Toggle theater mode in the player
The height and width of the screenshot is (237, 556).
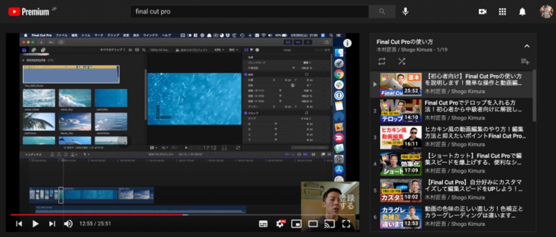313,224
